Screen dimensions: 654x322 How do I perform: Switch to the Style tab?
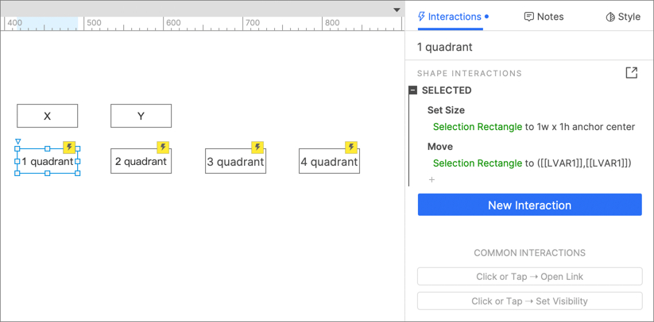coord(623,17)
